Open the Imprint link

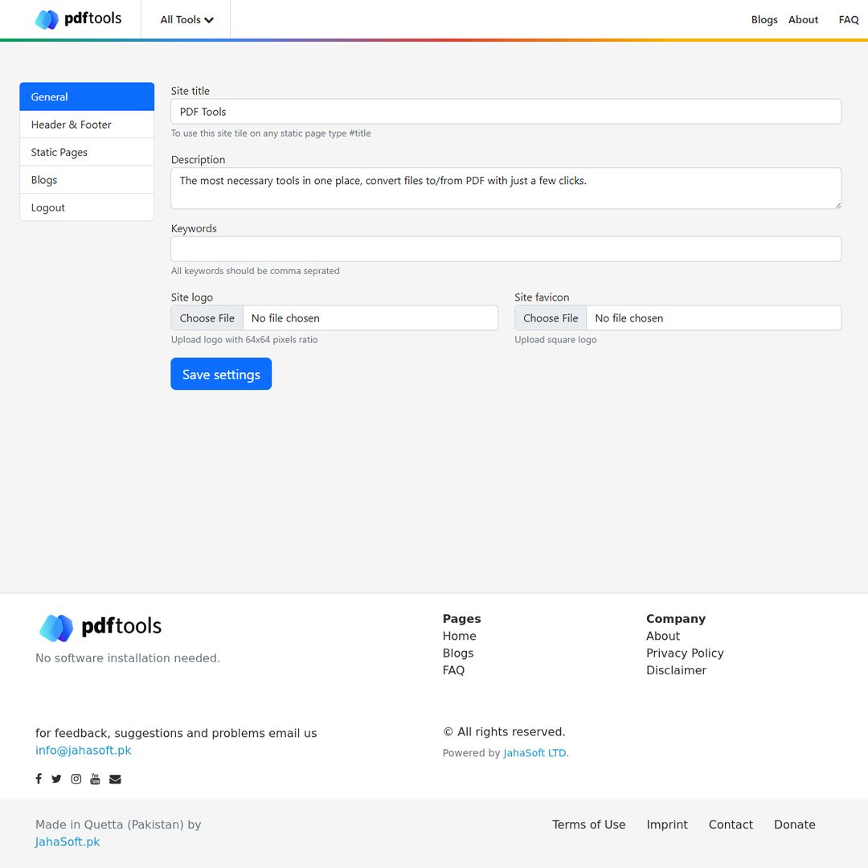tap(666, 825)
